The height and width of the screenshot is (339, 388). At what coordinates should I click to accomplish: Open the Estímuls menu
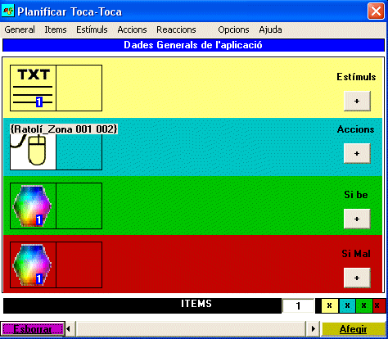(92, 29)
